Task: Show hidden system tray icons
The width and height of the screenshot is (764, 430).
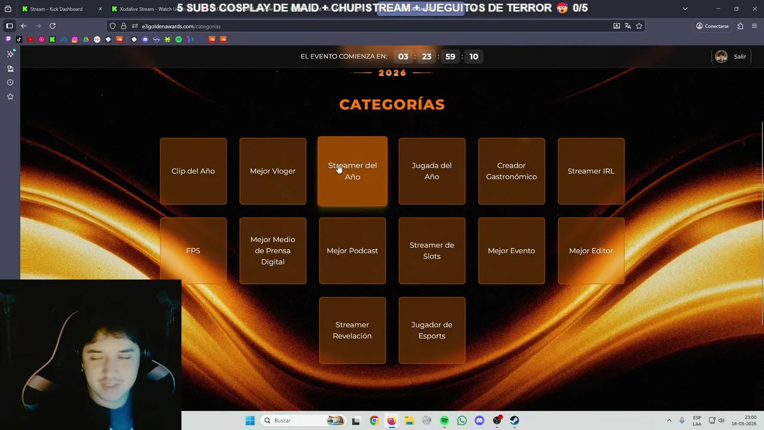Action: [668, 420]
